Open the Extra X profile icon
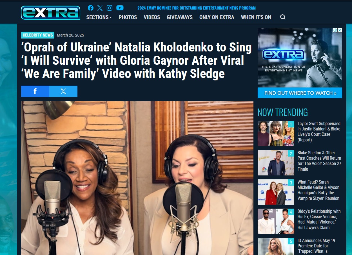 pyautogui.click(x=100, y=8)
